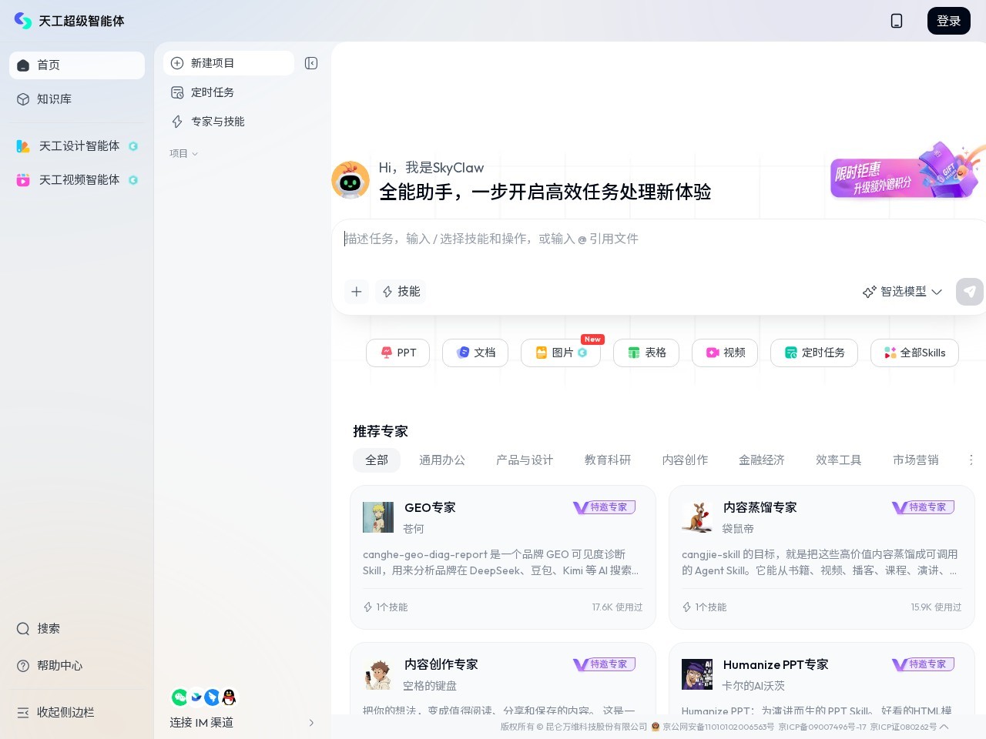Open 天工视频智能体 in sidebar
Image resolution: width=986 pixels, height=739 pixels.
click(77, 180)
